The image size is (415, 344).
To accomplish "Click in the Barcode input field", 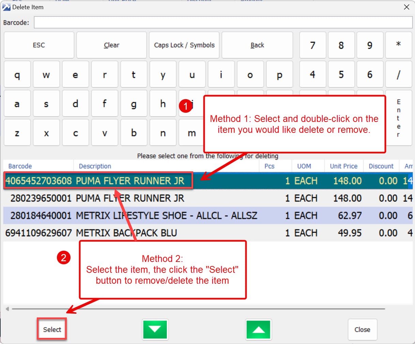I will [x=223, y=22].
